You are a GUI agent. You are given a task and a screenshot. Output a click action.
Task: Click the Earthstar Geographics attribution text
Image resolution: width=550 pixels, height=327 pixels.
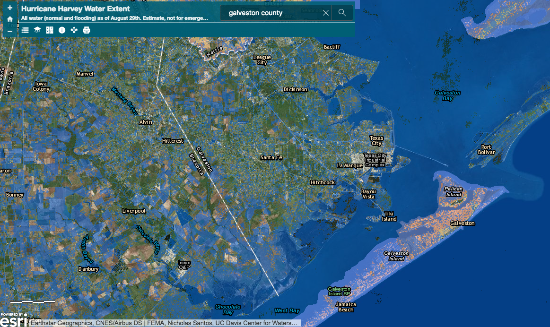click(165, 323)
